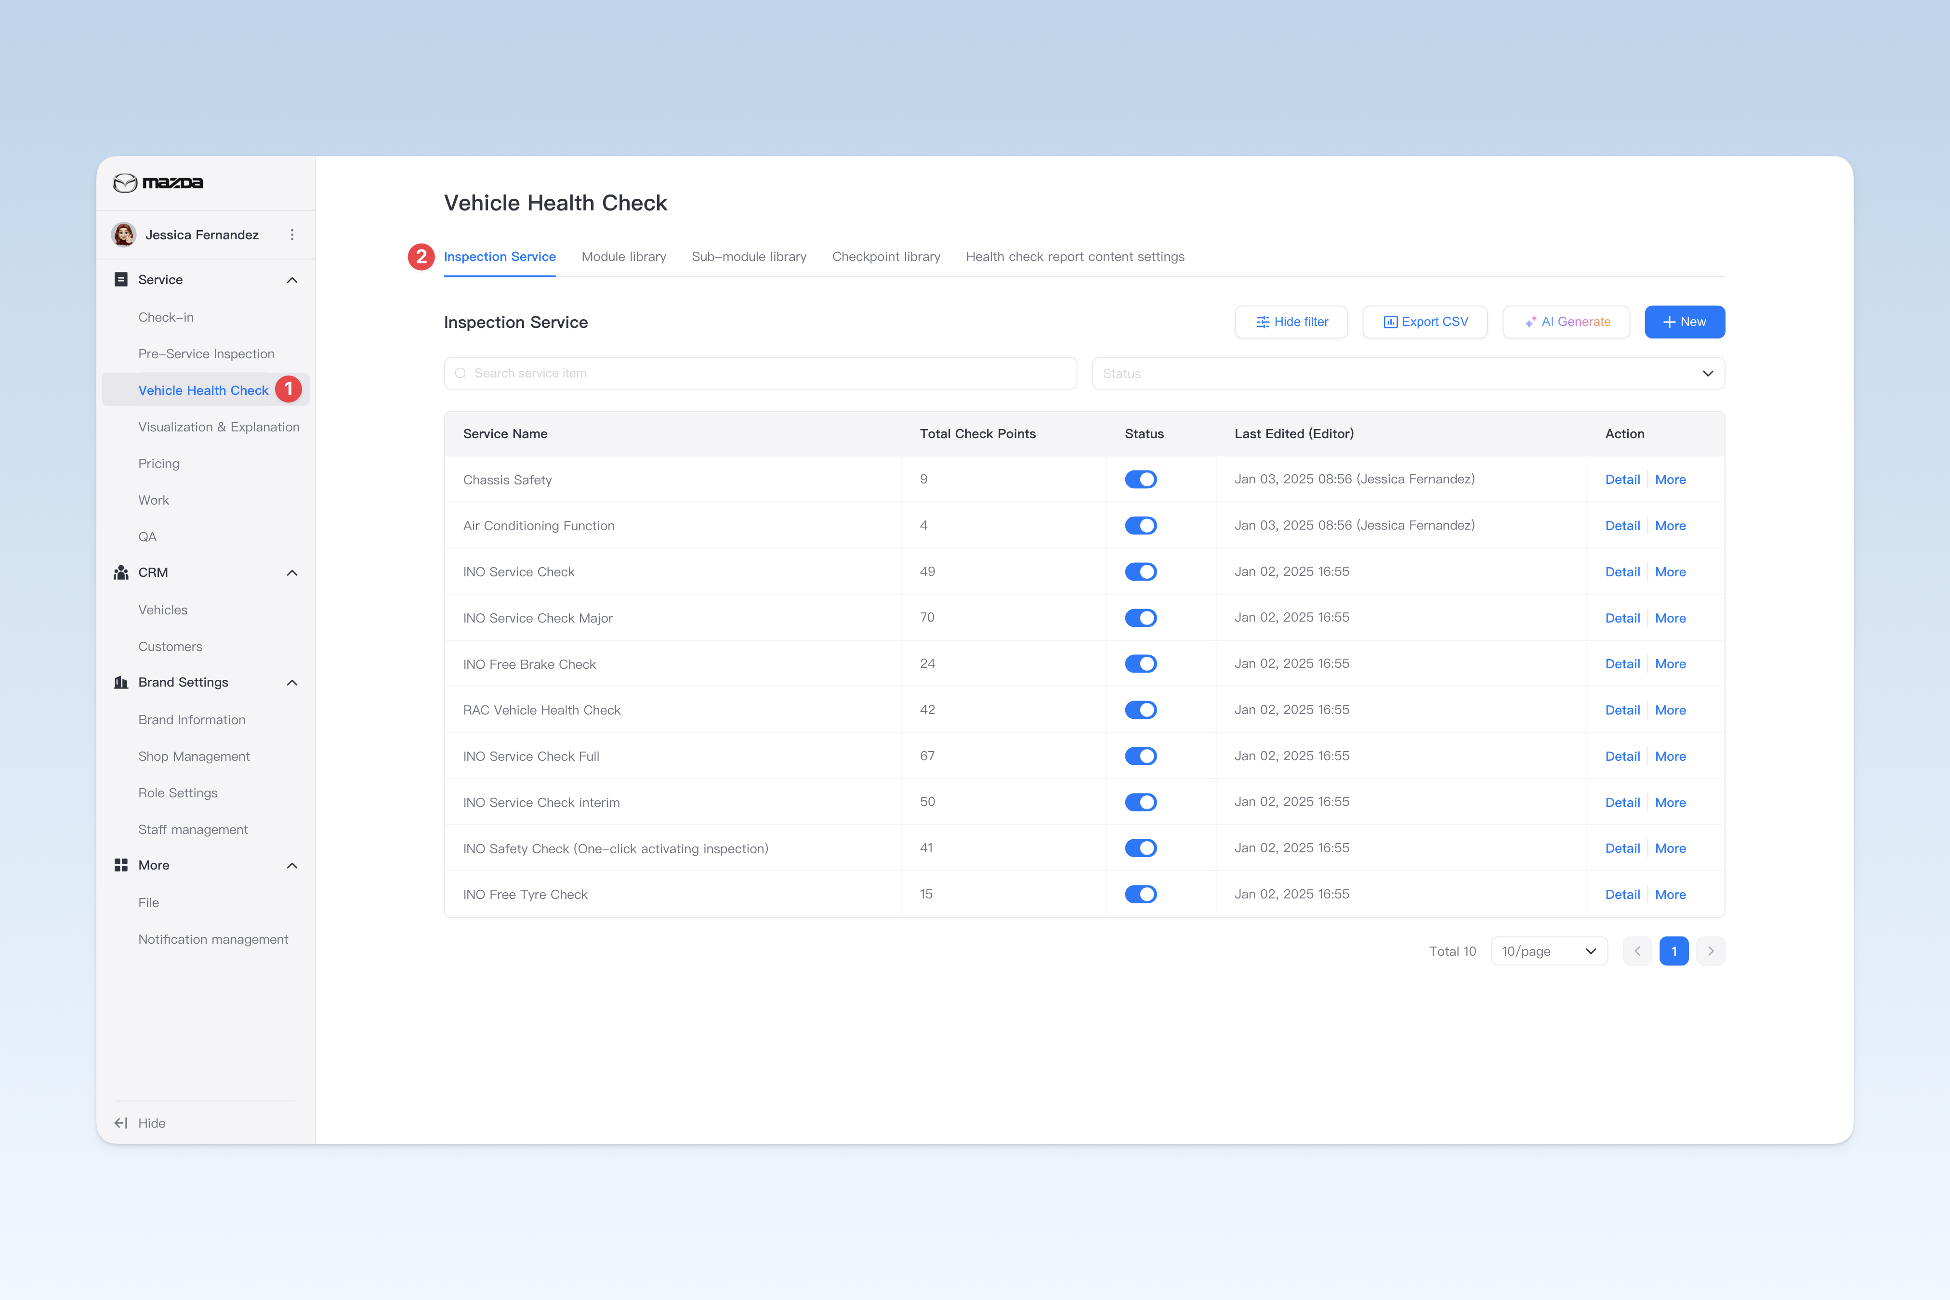Open the 10/page size dropdown
The height and width of the screenshot is (1300, 1950).
pos(1549,951)
